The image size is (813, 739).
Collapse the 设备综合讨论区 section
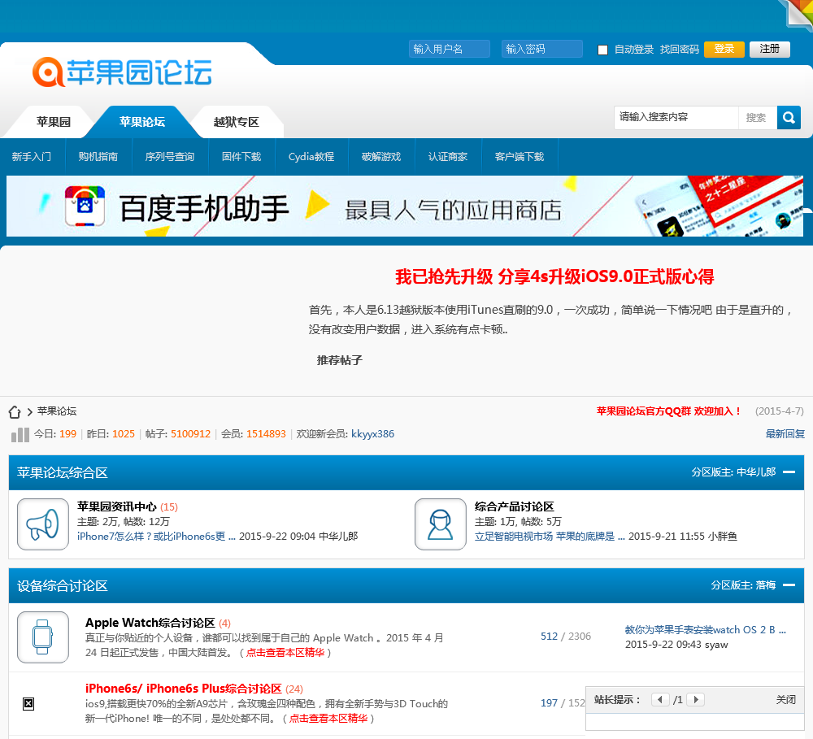789,585
